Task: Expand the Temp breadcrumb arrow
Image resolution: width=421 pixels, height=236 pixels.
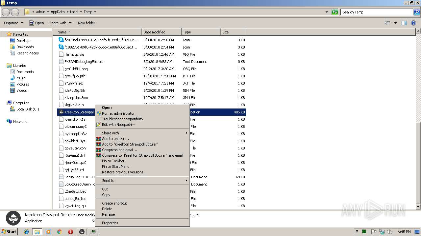Action: [x=95, y=12]
